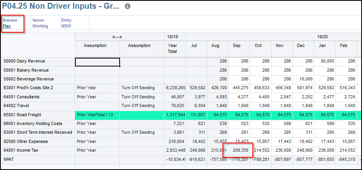Select Income Tax Year Total 2,933,448

point(175,150)
